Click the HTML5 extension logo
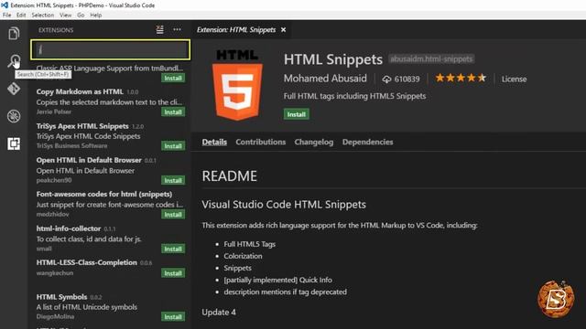The width and height of the screenshot is (586, 329). [x=237, y=85]
